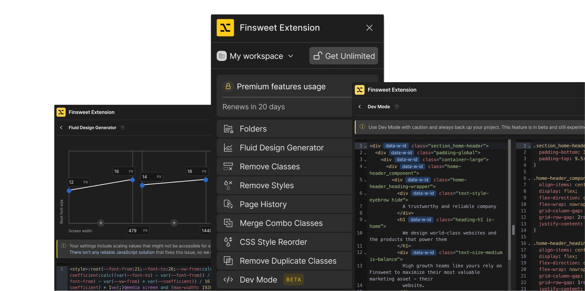
Task: Collapse HTML line 6 eyebrow div
Action: click(365, 194)
